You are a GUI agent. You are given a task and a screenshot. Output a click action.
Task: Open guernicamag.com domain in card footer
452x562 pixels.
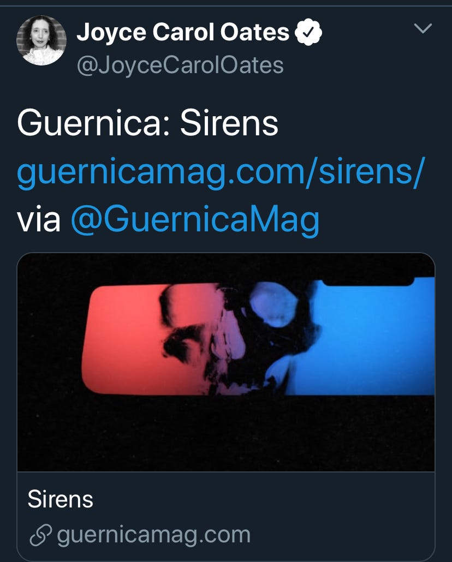point(153,535)
